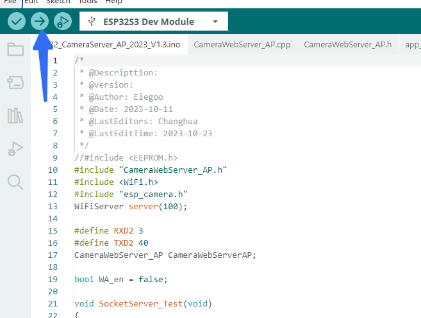Image resolution: width=421 pixels, height=318 pixels.
Task: Click line number 20 in the gutter
Action: tap(53, 292)
